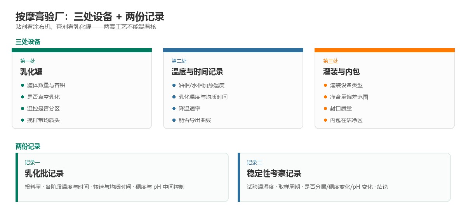
Task: Click the bullet item 灌装设备类型
Action: click(x=346, y=85)
